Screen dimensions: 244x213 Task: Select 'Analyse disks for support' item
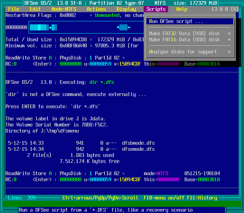pos(183,52)
